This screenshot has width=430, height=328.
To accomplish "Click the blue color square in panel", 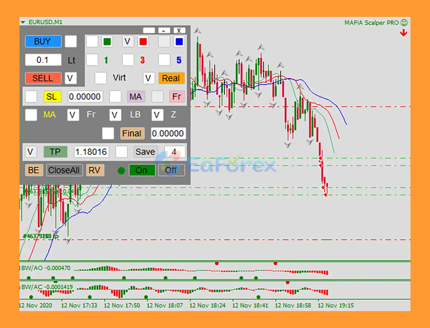I will 179,42.
